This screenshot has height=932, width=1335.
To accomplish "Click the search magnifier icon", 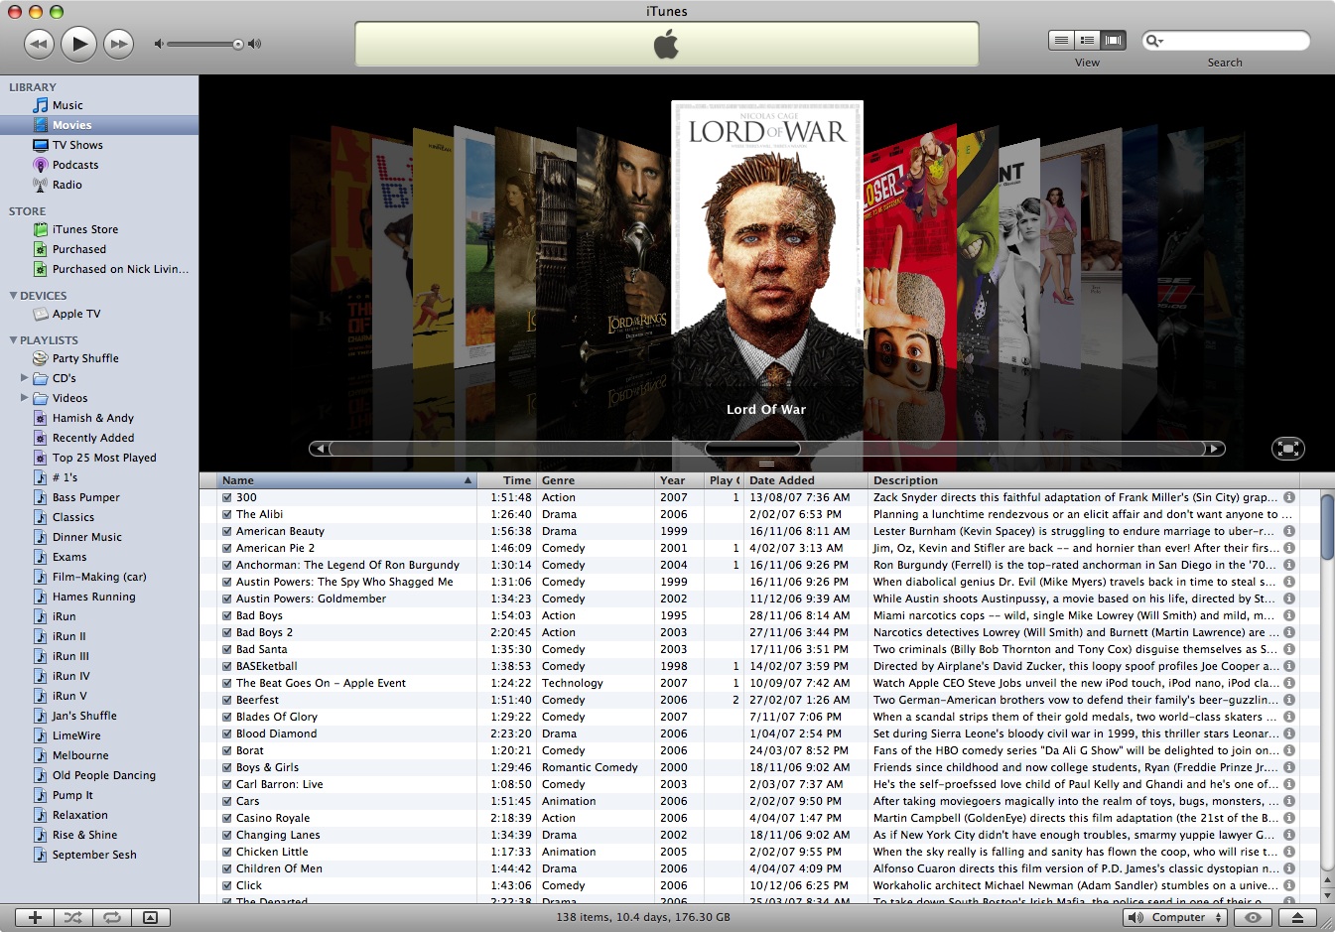I will point(1153,41).
